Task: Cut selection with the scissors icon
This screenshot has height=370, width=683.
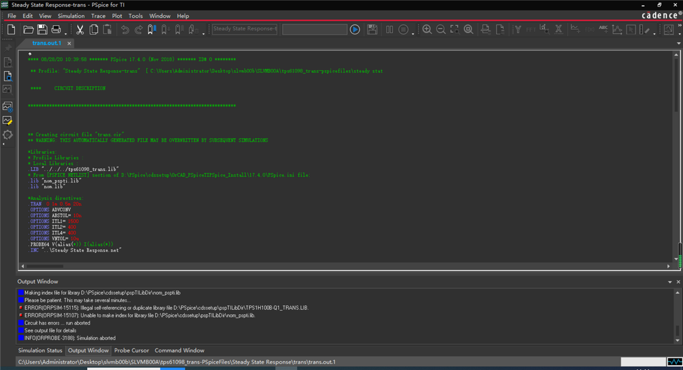Action: 80,29
